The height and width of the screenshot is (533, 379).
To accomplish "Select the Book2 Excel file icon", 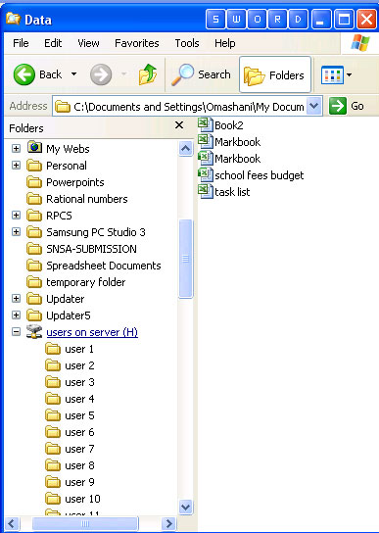I will click(x=206, y=124).
